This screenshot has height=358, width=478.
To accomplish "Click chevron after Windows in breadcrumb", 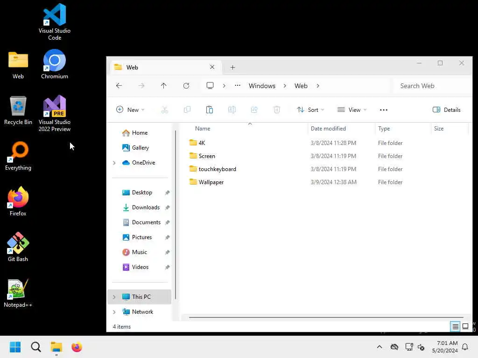I will pyautogui.click(x=285, y=86).
